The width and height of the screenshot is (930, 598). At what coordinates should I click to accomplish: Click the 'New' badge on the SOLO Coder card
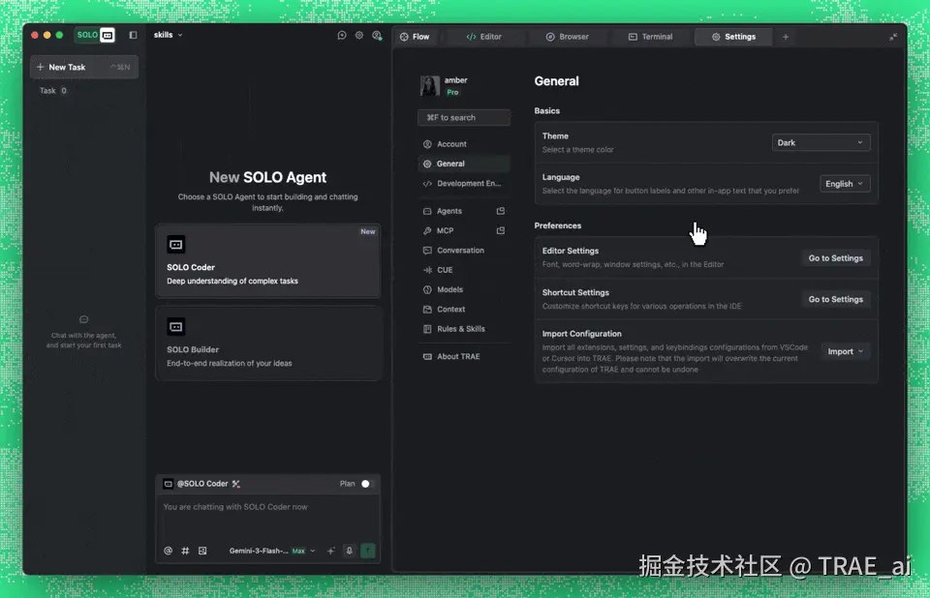coord(368,231)
